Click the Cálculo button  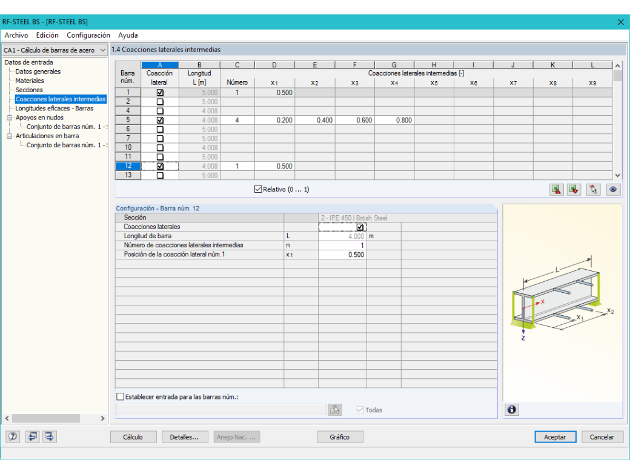[x=133, y=437]
